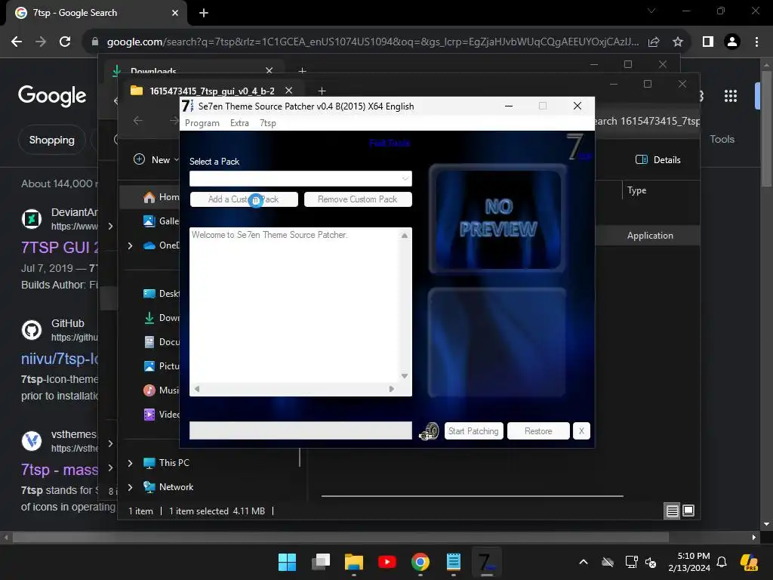
Task: Add a new tab in File Explorer
Action: tap(322, 91)
